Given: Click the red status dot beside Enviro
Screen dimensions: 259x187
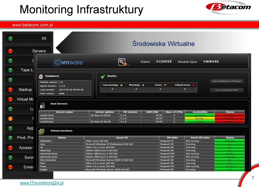Looking at the screenshot, I should 11,167.
